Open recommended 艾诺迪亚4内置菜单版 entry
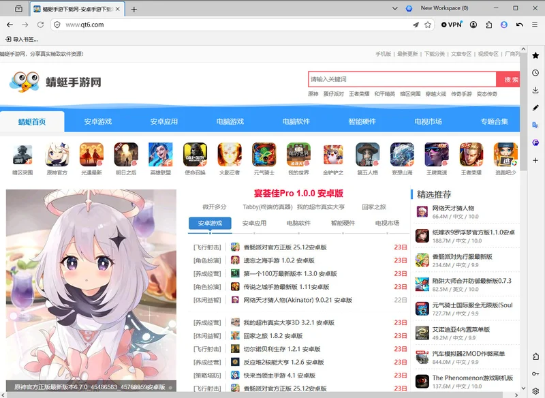Screen dimensions: 545x398 [461, 330]
